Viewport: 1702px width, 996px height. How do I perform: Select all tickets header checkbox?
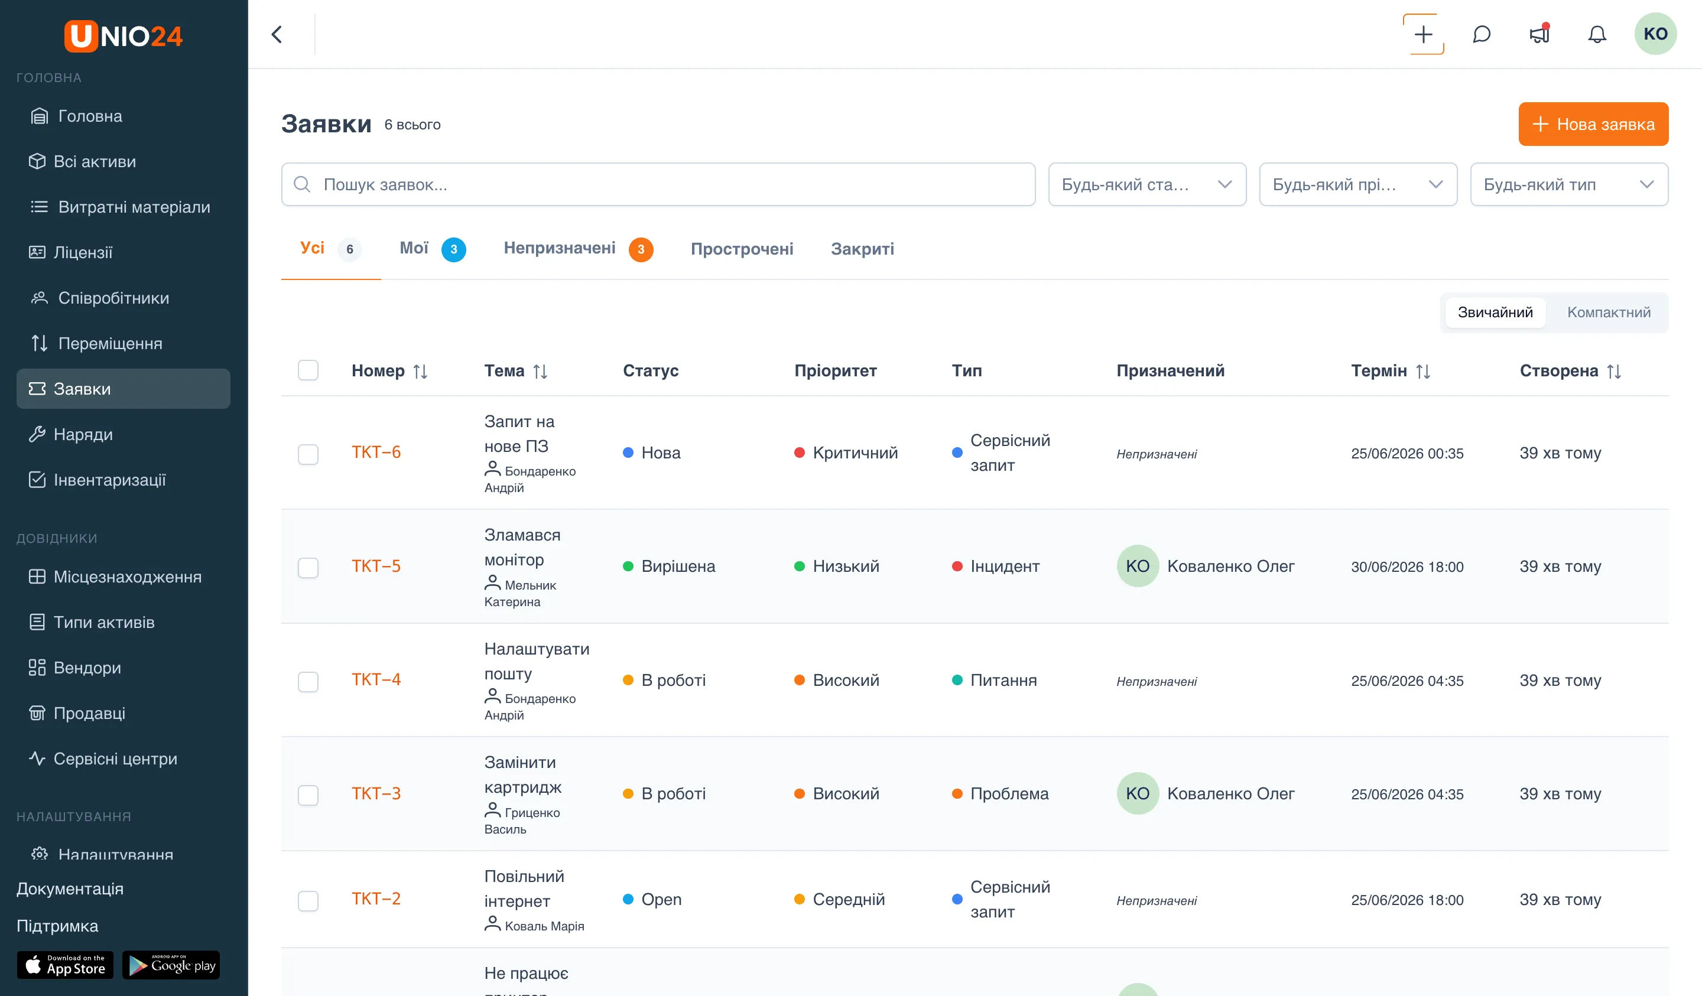click(308, 370)
